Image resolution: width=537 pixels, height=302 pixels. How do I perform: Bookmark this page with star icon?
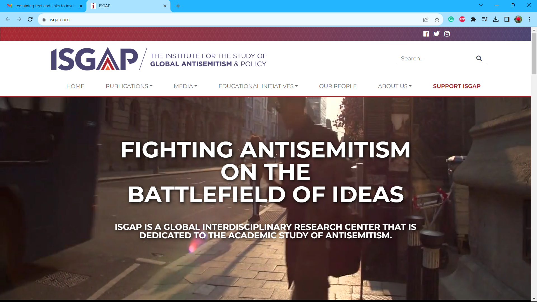[437, 20]
